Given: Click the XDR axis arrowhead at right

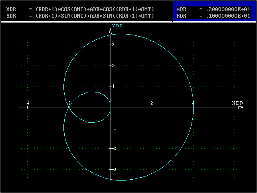Looking at the screenshot, I should [241, 107].
